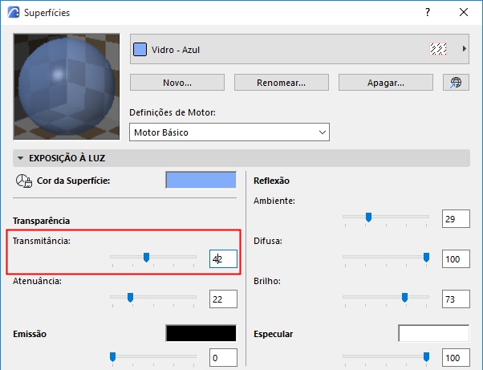Click the Novo... button

[177, 83]
